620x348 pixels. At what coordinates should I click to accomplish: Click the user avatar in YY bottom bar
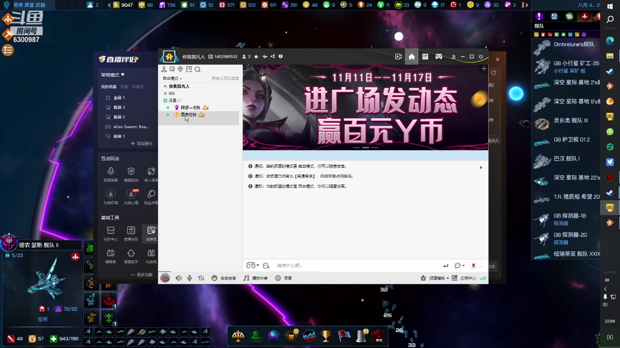tap(165, 277)
